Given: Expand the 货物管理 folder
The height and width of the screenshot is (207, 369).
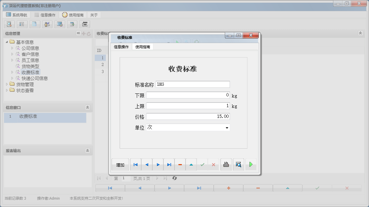Looking at the screenshot, I should 7,84.
